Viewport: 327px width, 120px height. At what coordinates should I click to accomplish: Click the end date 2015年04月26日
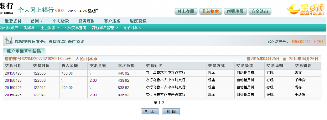[x=304, y=59]
